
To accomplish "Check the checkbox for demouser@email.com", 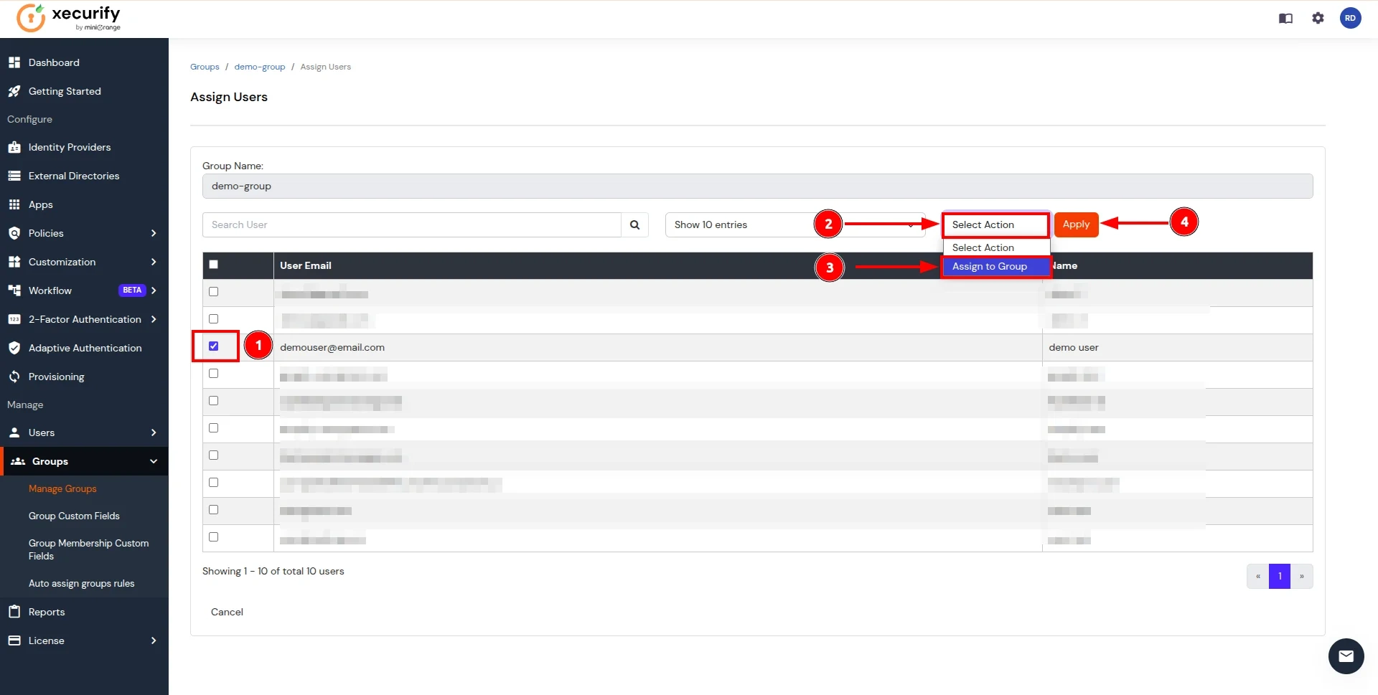I will click(214, 345).
